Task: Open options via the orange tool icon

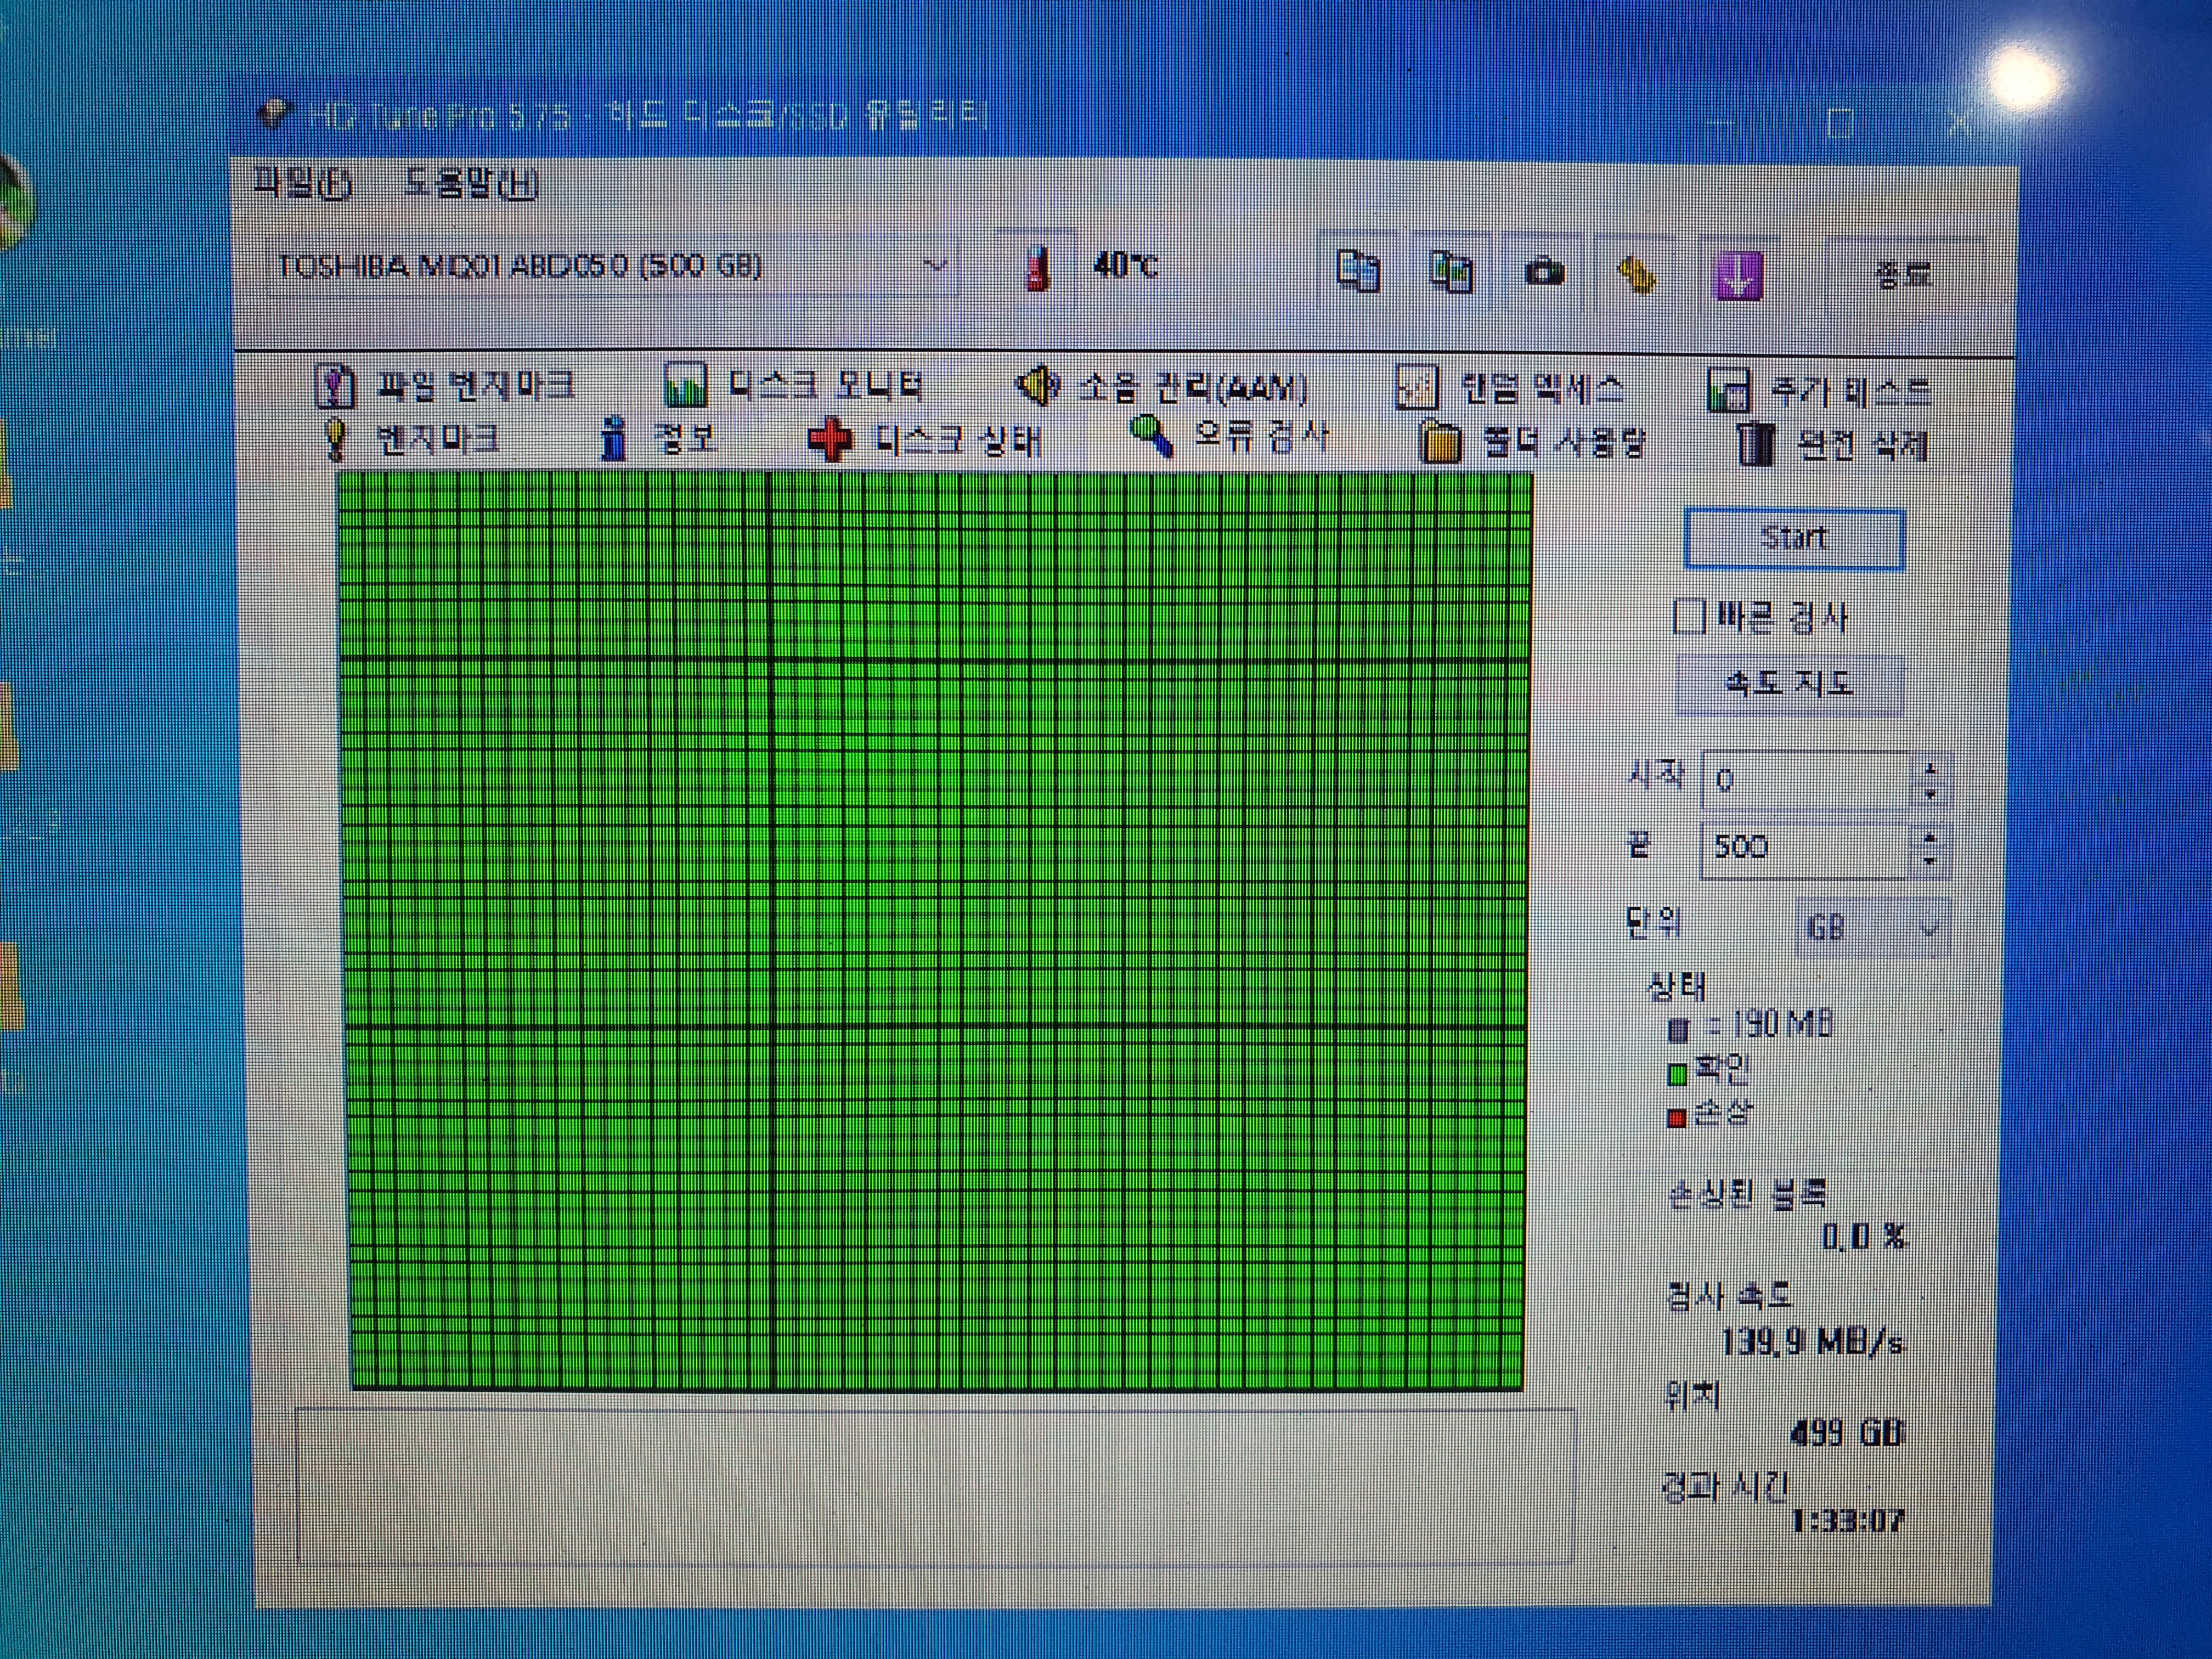Action: (1636, 274)
